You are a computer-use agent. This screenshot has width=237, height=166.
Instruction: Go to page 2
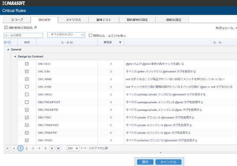[27, 148]
